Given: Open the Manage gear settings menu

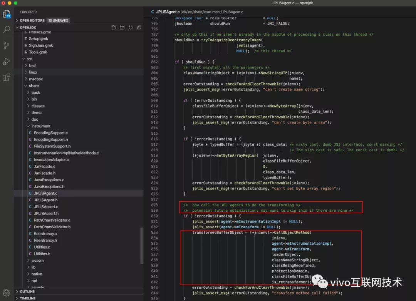Looking at the screenshot, I should coord(7,293).
